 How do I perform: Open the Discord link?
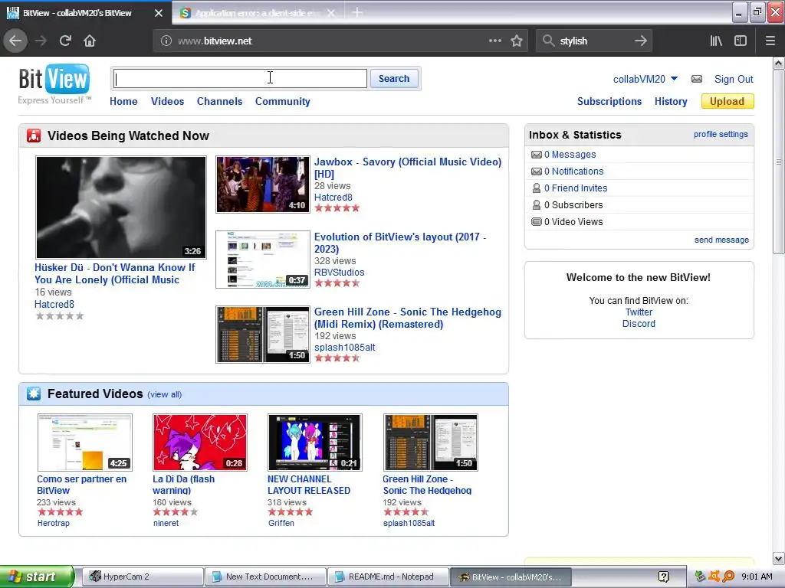point(639,324)
